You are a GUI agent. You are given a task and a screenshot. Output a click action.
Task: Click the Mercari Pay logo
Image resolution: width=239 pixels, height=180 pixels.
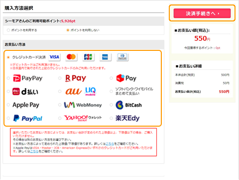(x=126, y=78)
